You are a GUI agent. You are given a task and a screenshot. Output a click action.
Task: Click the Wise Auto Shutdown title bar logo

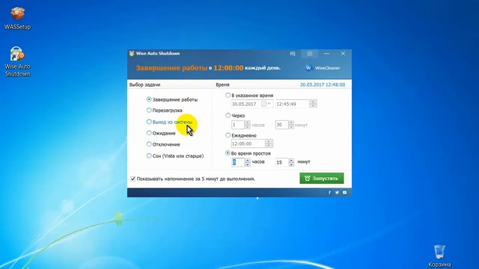[132, 53]
